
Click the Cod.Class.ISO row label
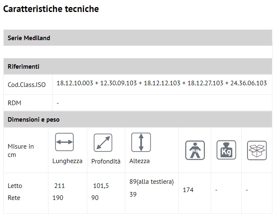[x=27, y=85]
